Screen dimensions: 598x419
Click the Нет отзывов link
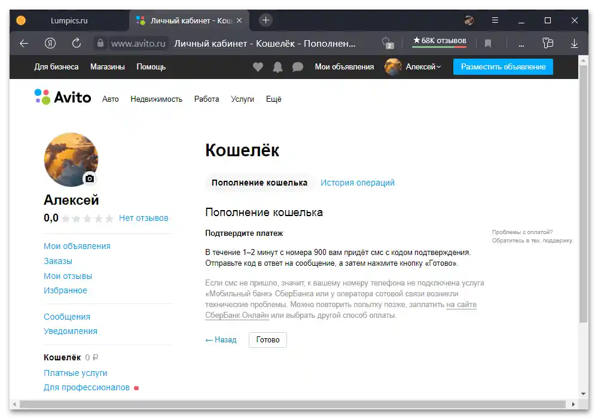[x=144, y=218]
